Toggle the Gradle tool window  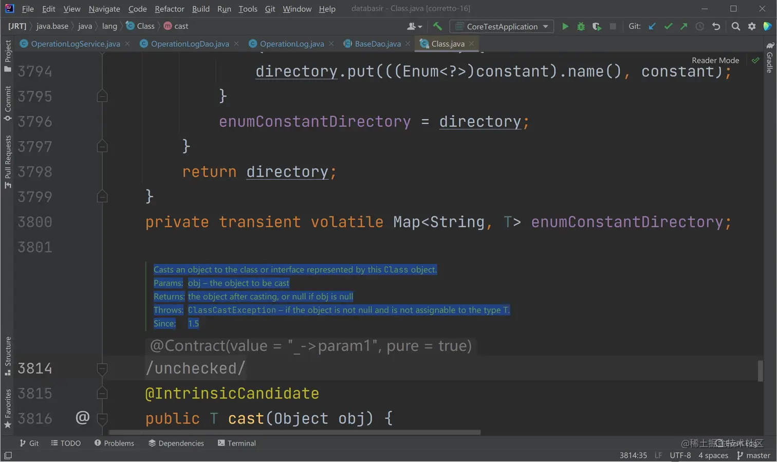coord(769,58)
